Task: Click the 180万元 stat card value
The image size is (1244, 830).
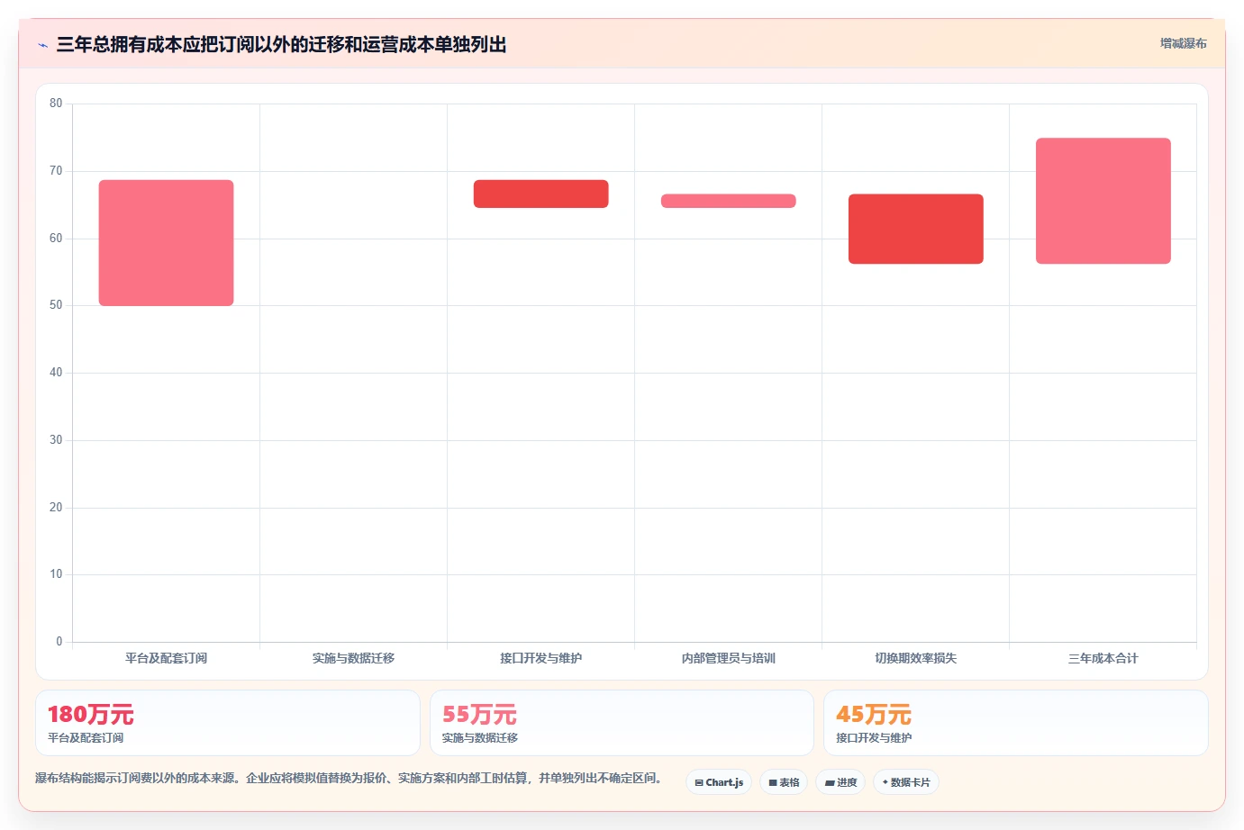Action: tap(90, 715)
